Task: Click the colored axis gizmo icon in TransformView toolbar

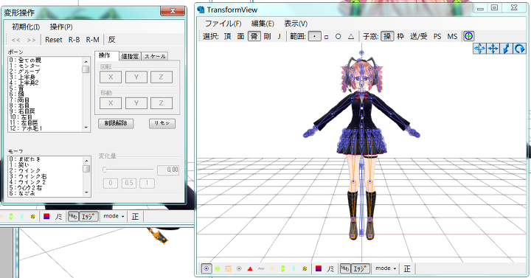Action: [x=469, y=36]
